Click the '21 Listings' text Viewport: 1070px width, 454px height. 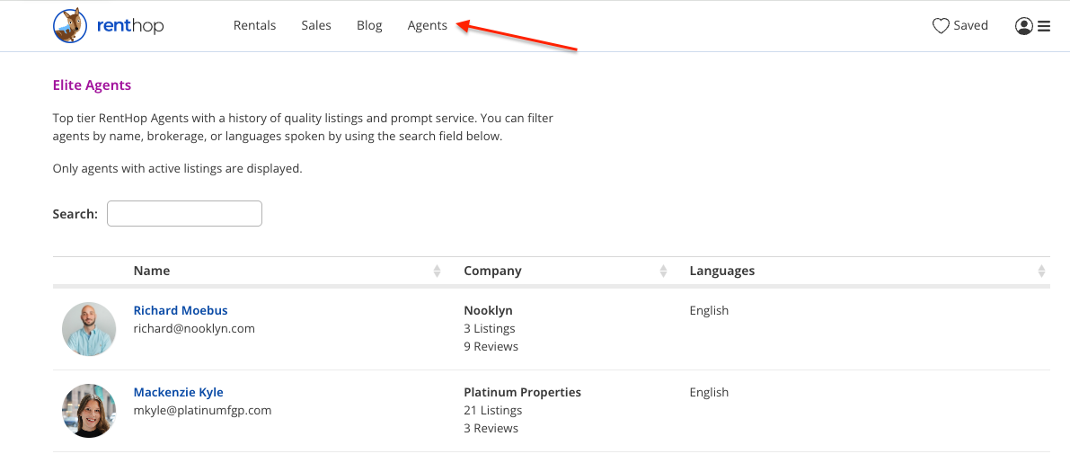[x=492, y=410]
